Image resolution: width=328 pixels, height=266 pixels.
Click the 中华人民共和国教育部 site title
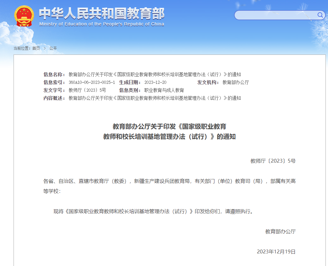tap(102, 14)
